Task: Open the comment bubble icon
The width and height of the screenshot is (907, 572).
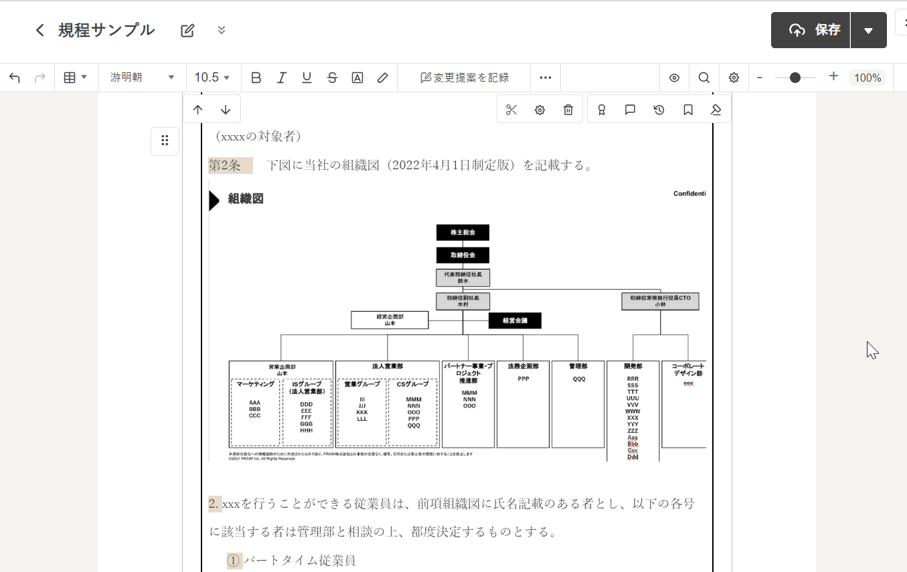Action: point(630,110)
